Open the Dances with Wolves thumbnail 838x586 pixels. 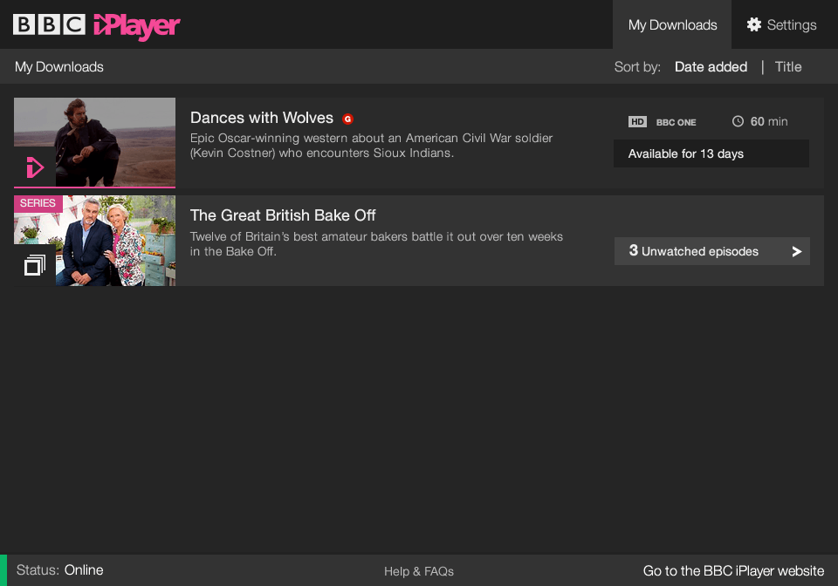pyautogui.click(x=94, y=142)
